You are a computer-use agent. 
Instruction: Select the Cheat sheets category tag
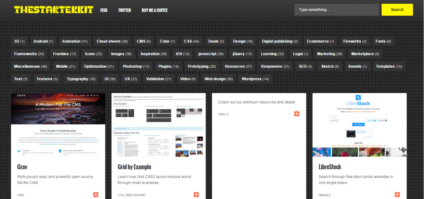(112, 41)
